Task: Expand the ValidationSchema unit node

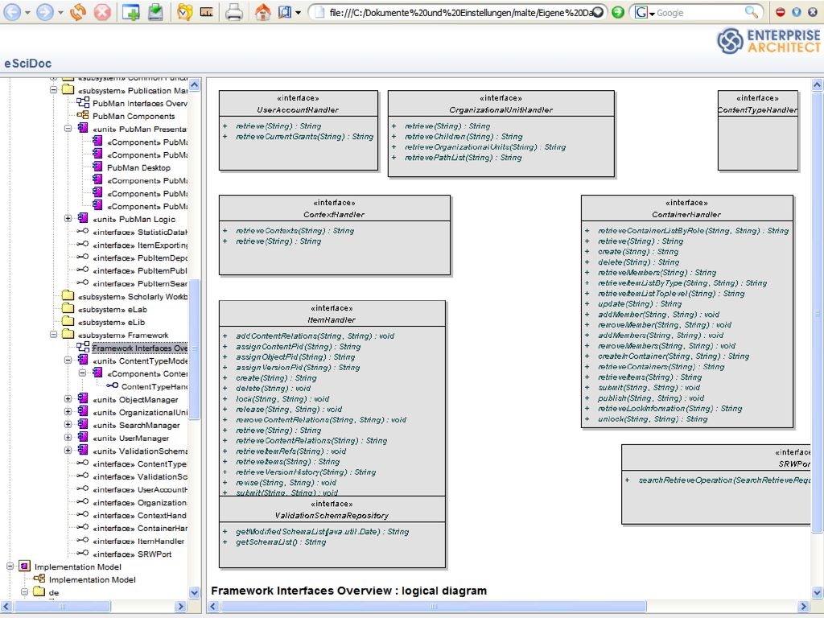Action: click(x=68, y=451)
